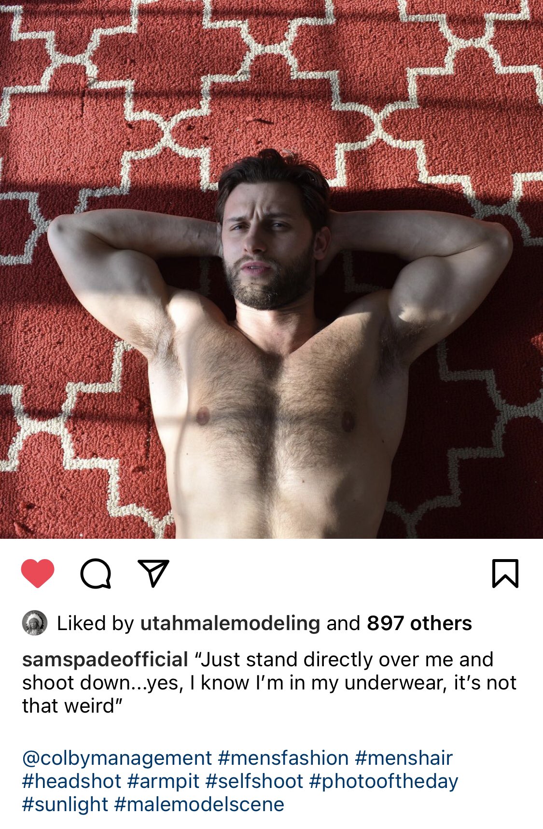
Task: Tap the caption text about shooting down
Action: coord(269,683)
